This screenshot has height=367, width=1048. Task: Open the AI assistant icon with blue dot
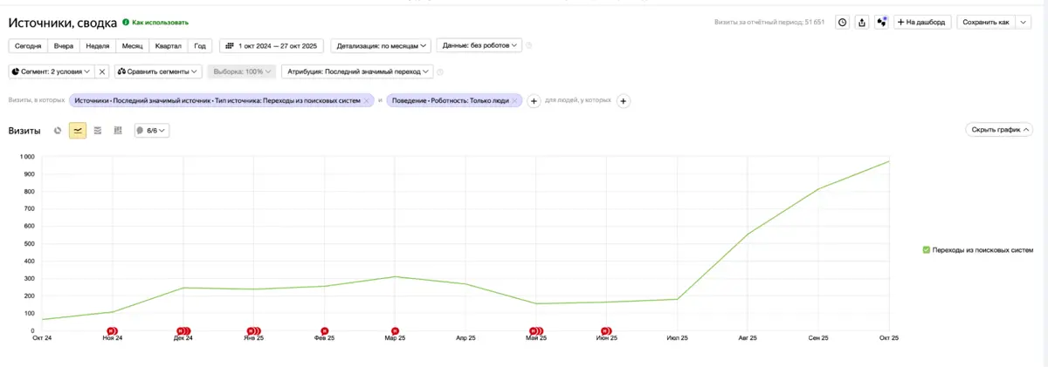pos(881,23)
